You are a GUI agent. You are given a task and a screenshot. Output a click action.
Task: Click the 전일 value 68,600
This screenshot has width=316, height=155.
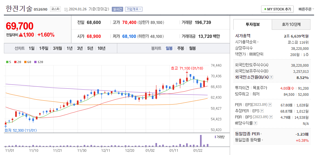(94, 22)
